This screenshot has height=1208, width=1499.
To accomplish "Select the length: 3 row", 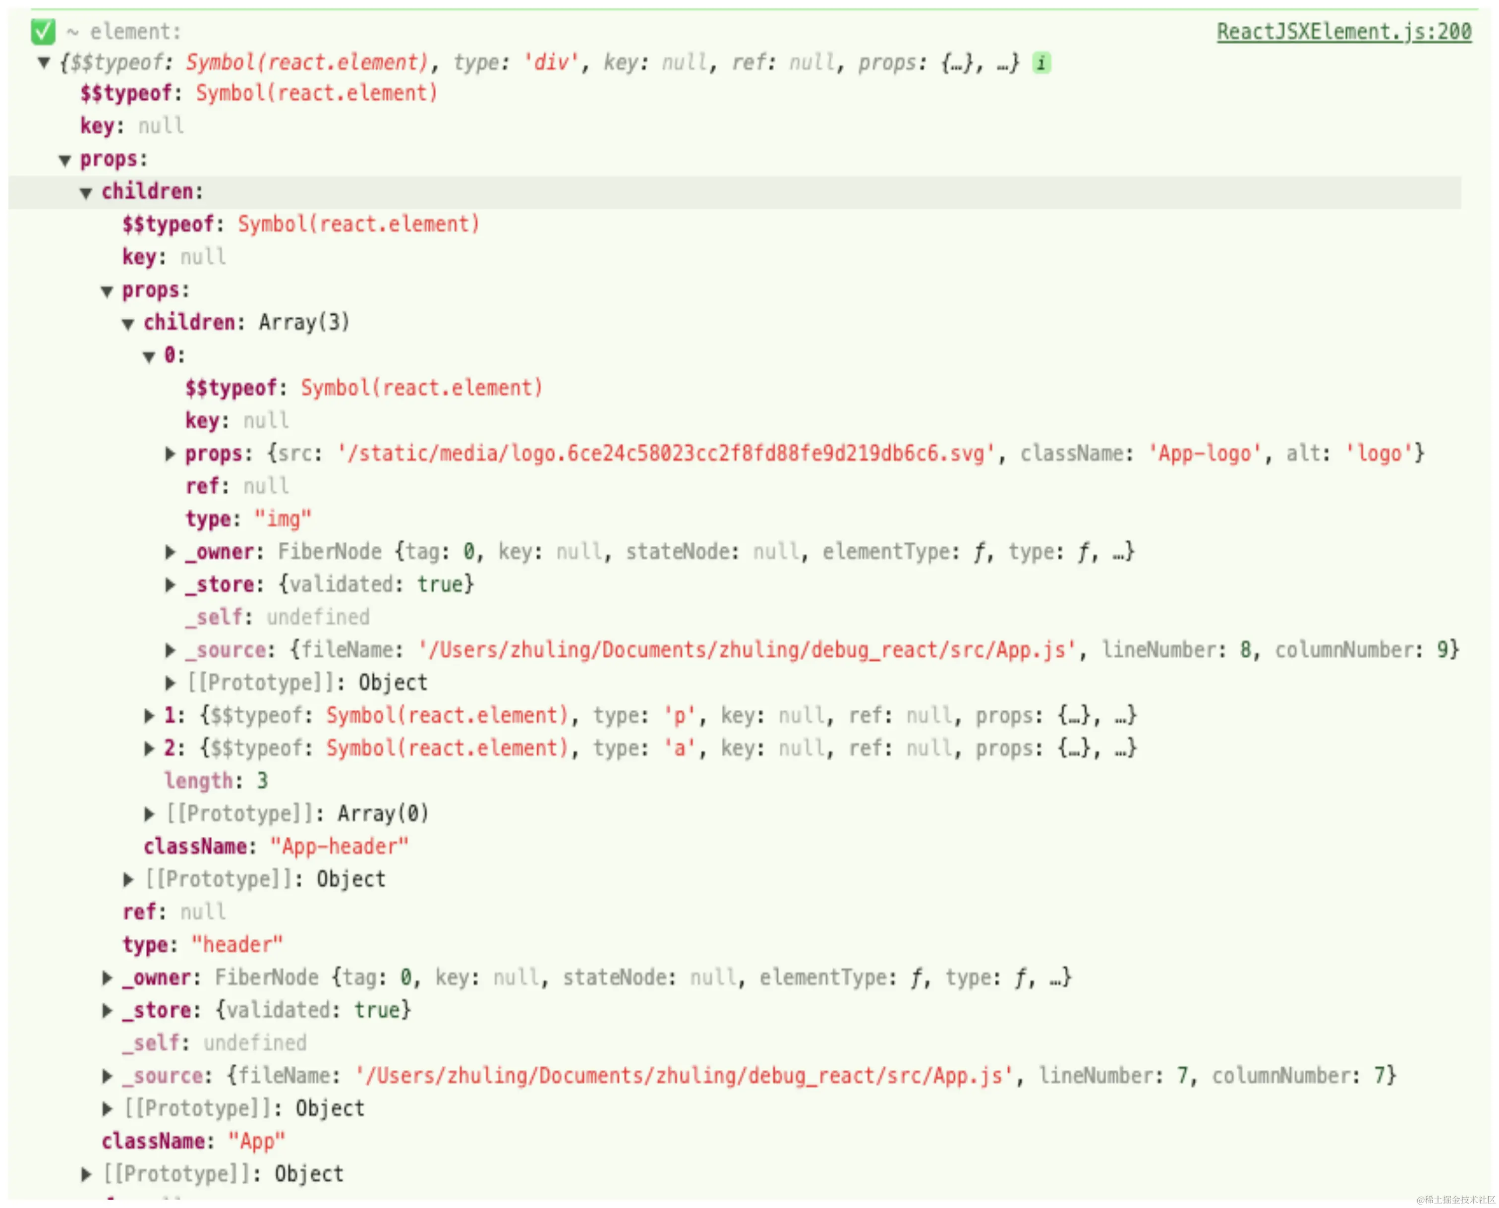I will pyautogui.click(x=216, y=781).
